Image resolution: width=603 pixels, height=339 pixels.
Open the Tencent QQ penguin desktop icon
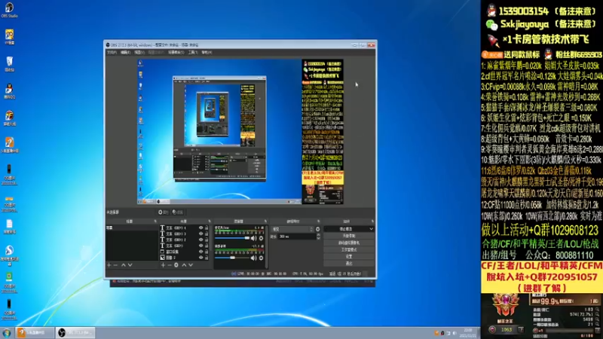click(x=9, y=91)
